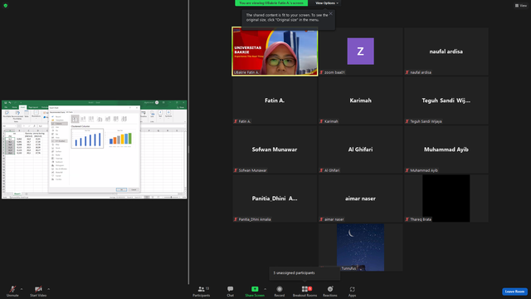Click the green Share Screen button
This screenshot has width=531, height=299.
(255, 291)
